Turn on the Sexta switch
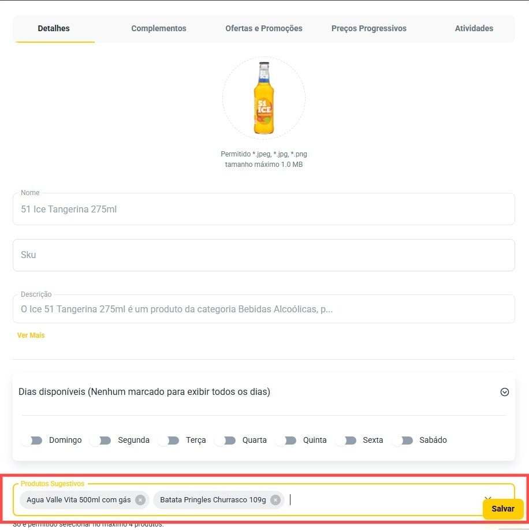Screen dimensions: 529x530 point(345,441)
